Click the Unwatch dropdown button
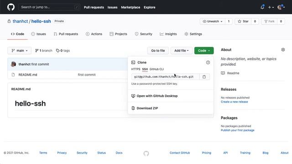The image size is (292, 164). point(213,21)
